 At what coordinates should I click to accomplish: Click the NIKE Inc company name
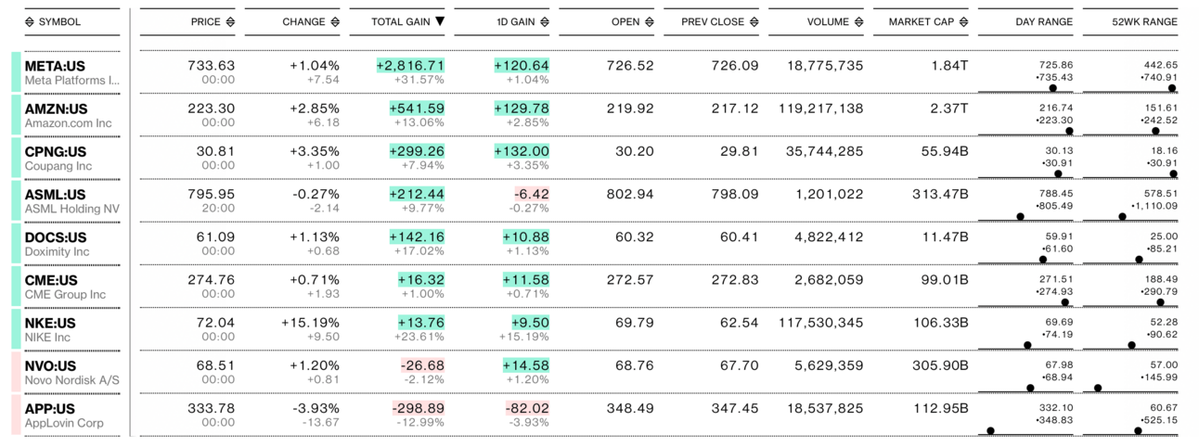pyautogui.click(x=47, y=338)
